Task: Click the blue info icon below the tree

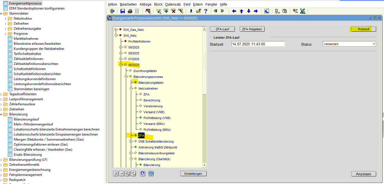Action: click(x=151, y=174)
